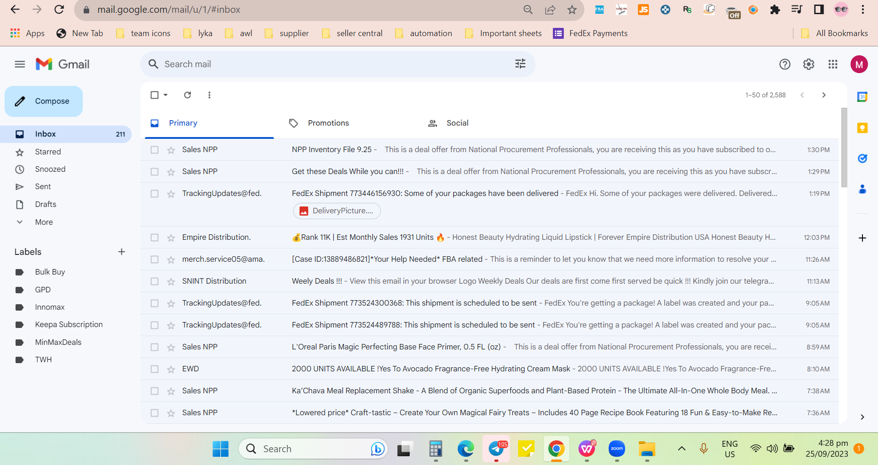Open Zoom from the taskbar

pyautogui.click(x=617, y=449)
